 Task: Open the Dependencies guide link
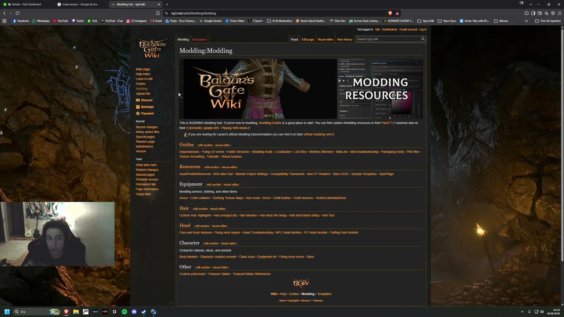[x=189, y=152]
